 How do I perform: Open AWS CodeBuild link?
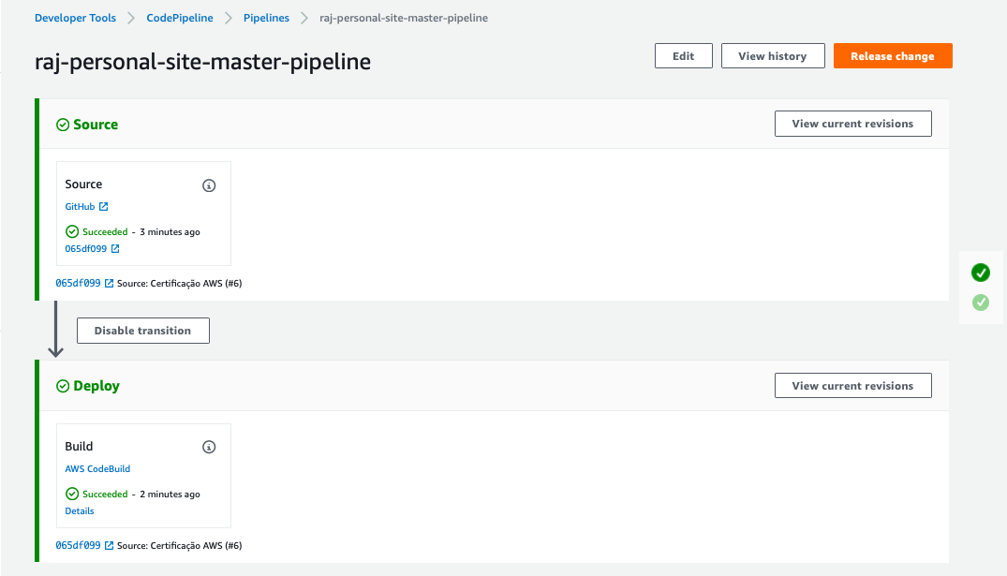pos(97,469)
